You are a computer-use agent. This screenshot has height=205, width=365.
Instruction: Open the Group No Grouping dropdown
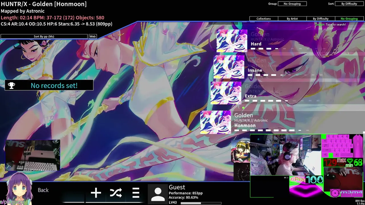click(x=292, y=4)
